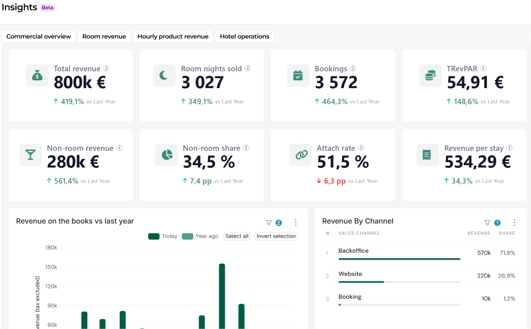The width and height of the screenshot is (531, 329).
Task: Click the 570k Backoffice revenue value
Action: point(484,253)
